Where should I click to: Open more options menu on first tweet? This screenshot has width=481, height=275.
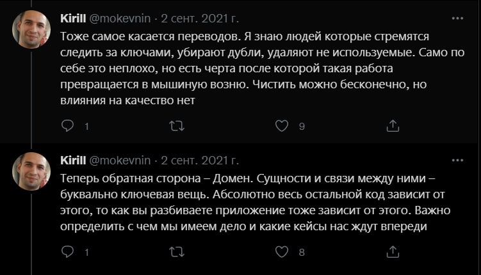(x=457, y=17)
